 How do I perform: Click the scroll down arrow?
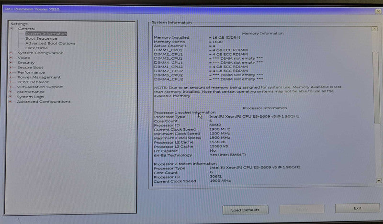click(379, 181)
